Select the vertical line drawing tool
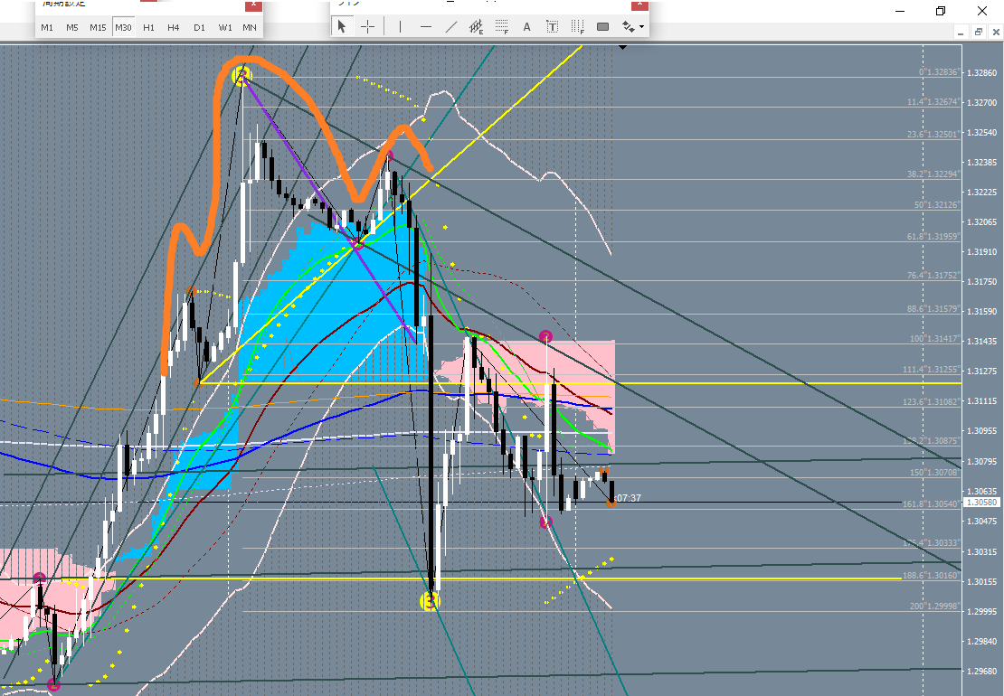Image resolution: width=1004 pixels, height=696 pixels. coord(399,27)
